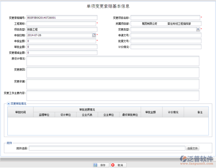Click the 选择文件 button
Image resolution: width=216 pixels, height=168 pixels.
coord(193,148)
